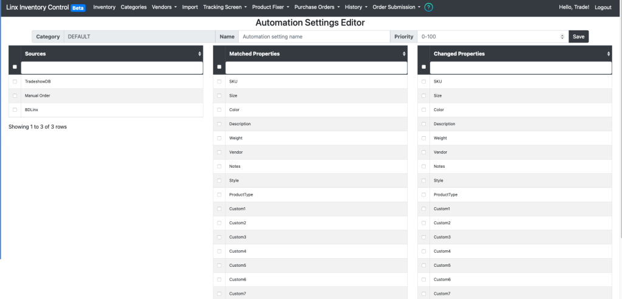The image size is (622, 299).
Task: Expand the Order Submission dropdown menu
Action: click(x=396, y=7)
